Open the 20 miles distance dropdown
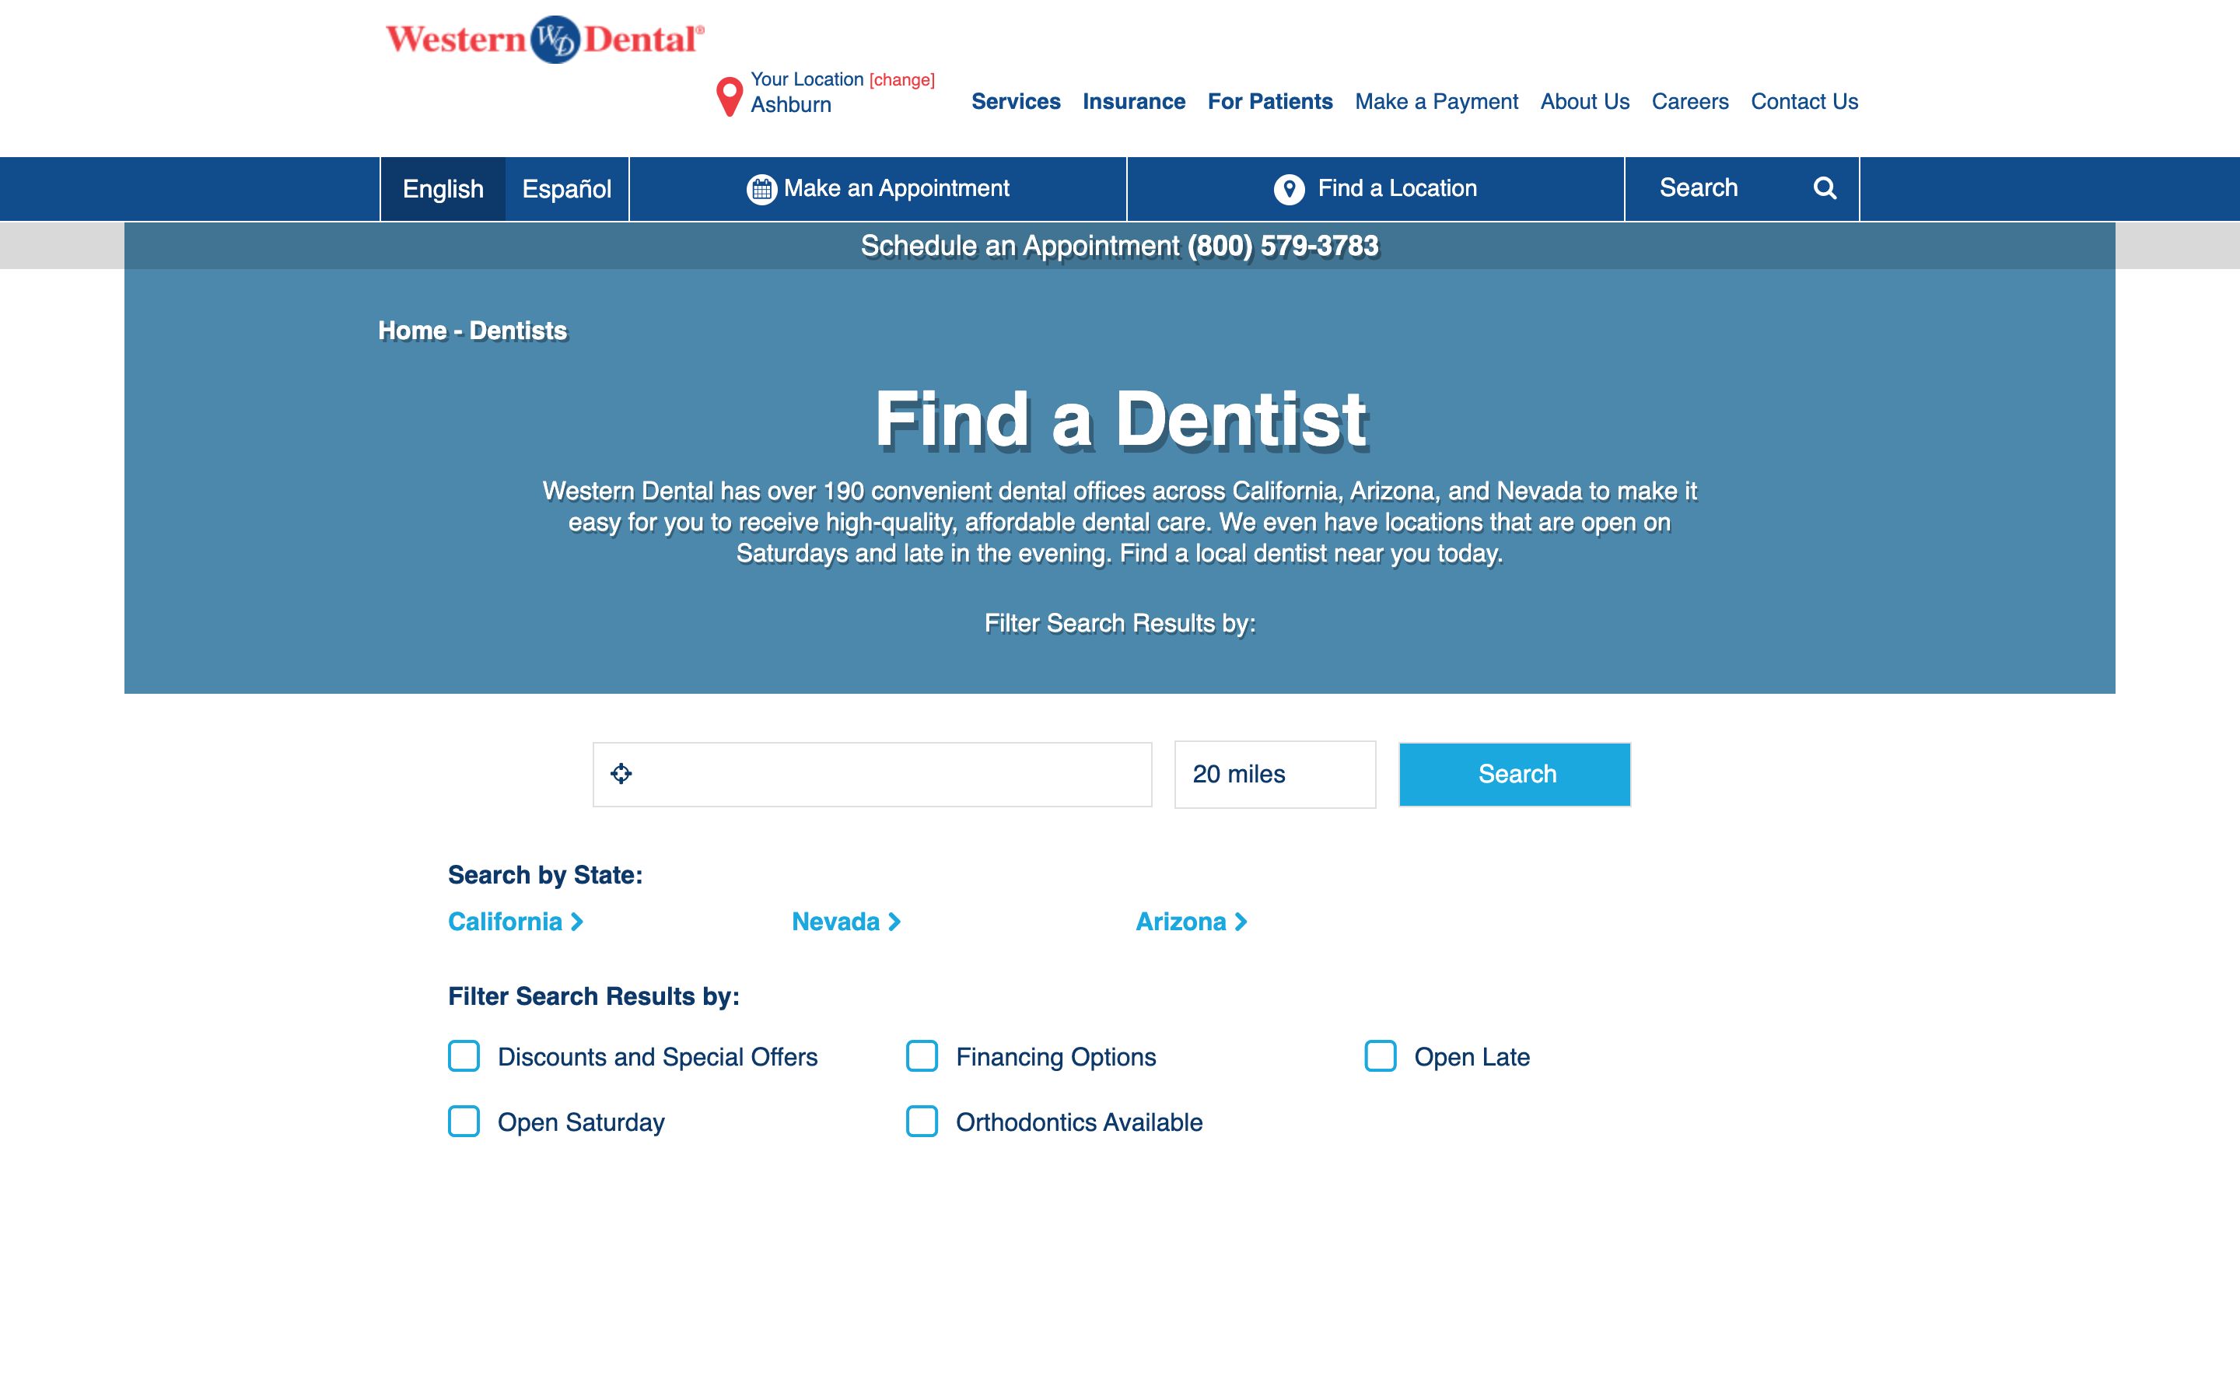Image resolution: width=2240 pixels, height=1400 pixels. pyautogui.click(x=1275, y=774)
